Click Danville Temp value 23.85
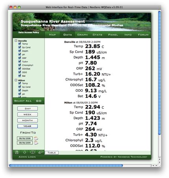This screenshot has height=178, width=169. pyautogui.click(x=93, y=46)
